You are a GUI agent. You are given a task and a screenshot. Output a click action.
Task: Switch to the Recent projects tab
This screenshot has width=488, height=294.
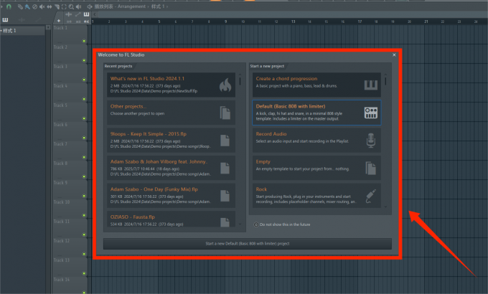point(118,66)
